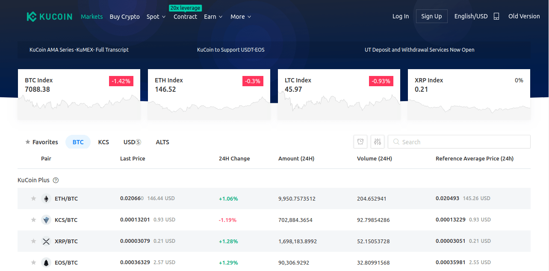Favorite the KCS/BTC pair with its star
The height and width of the screenshot is (271, 549).
pos(33,220)
